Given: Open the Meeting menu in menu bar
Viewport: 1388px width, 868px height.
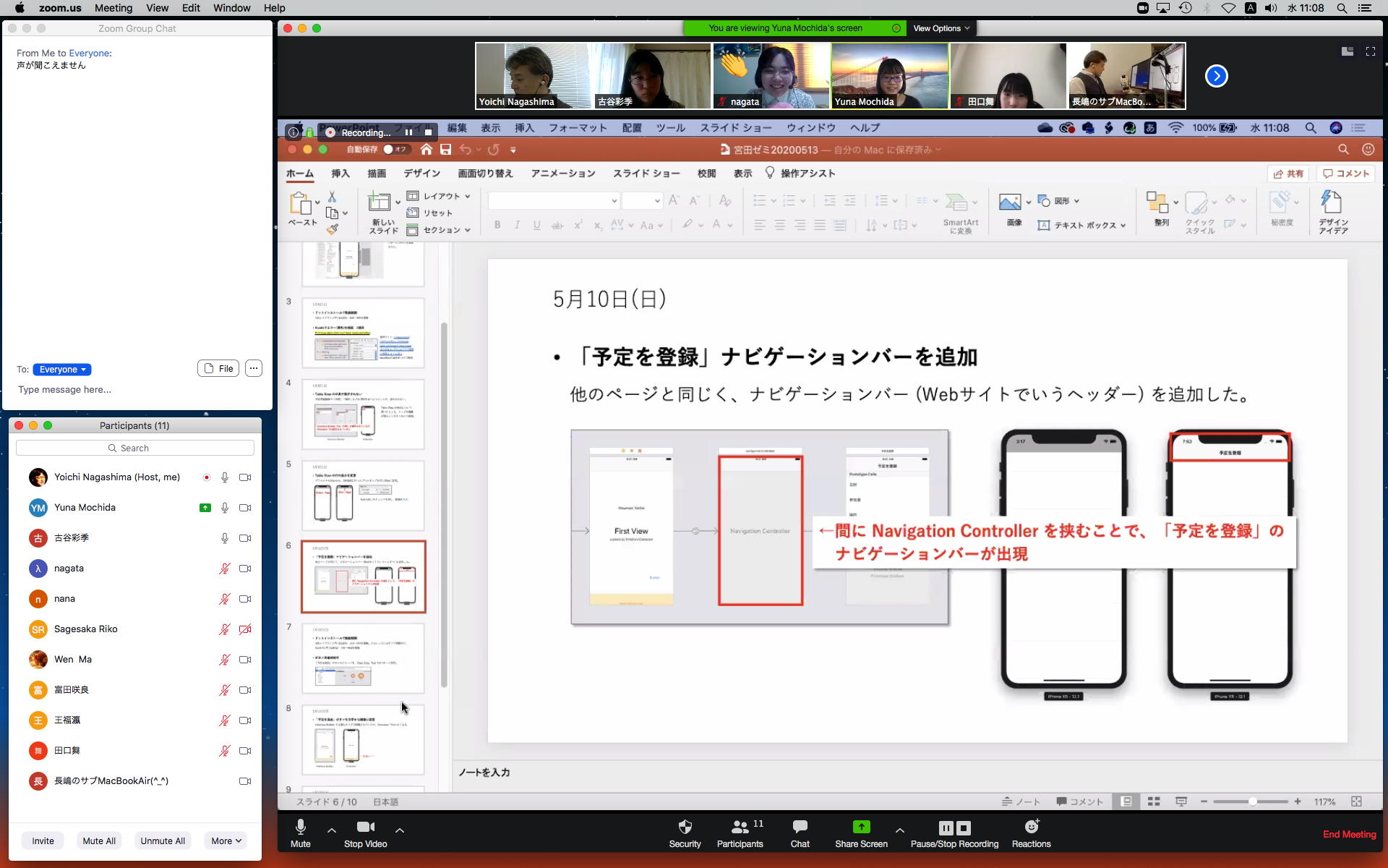Looking at the screenshot, I should (113, 8).
